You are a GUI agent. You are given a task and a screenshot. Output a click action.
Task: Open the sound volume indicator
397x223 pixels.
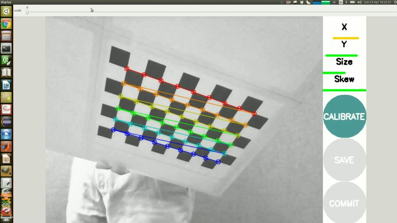coord(359,2)
